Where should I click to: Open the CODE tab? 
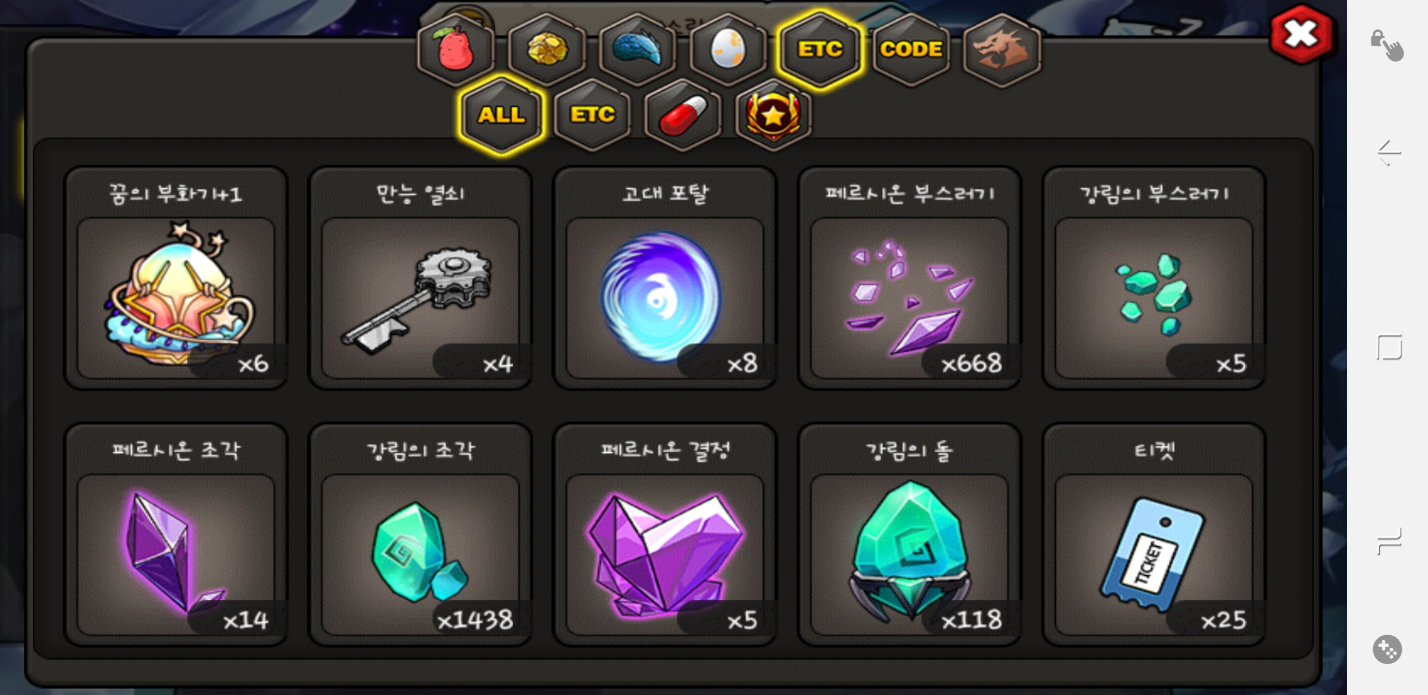coord(911,50)
